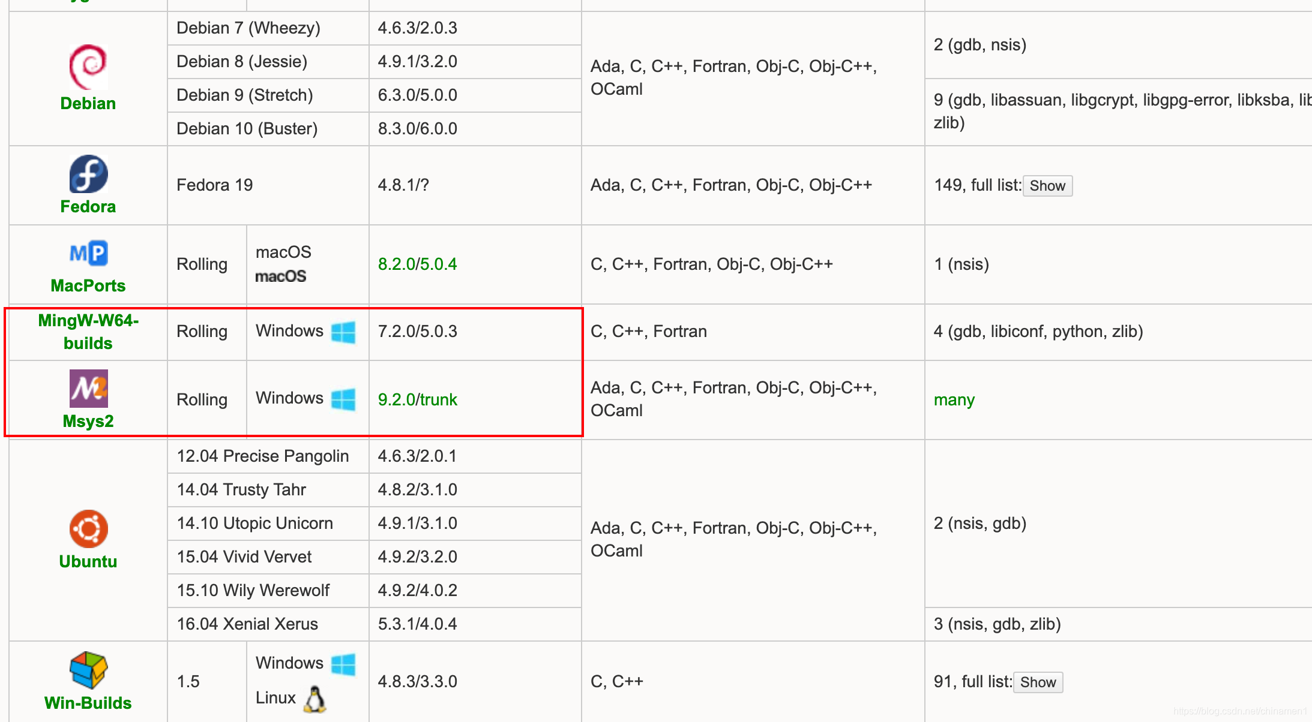Click the Win-Builds colorful box logo
Viewport: 1312px width, 722px height.
[88, 670]
